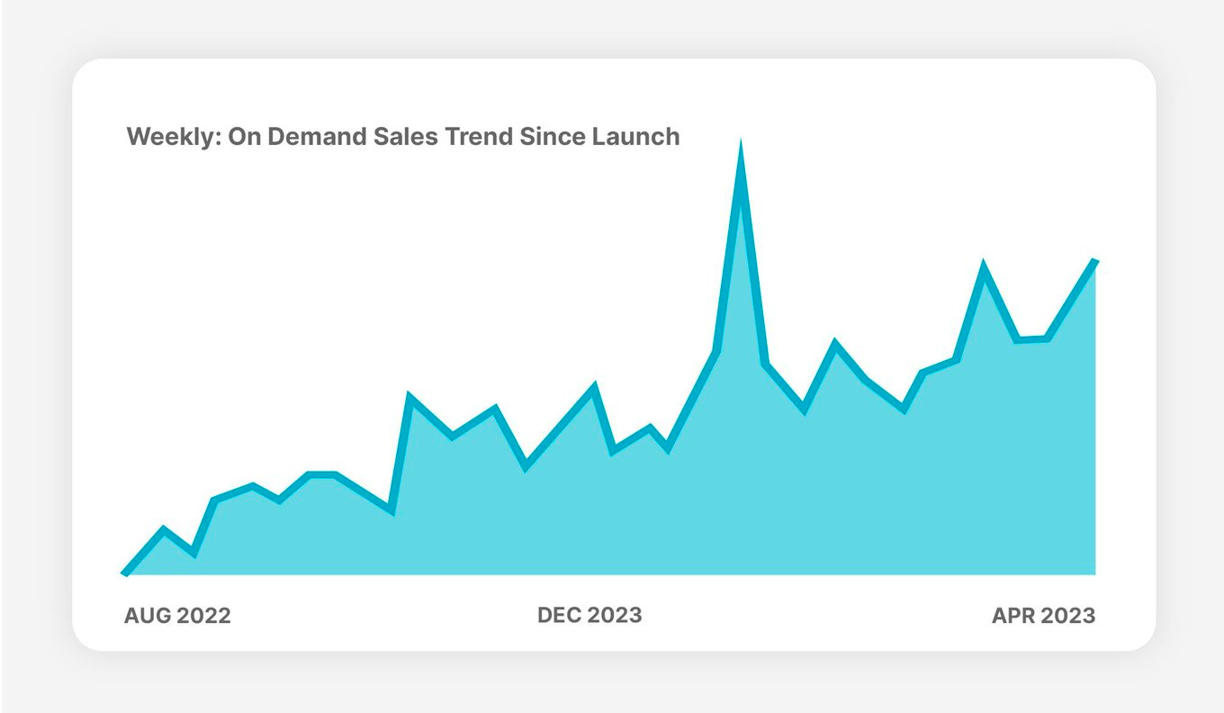Screen dimensions: 1224x713
Task: Click the word Weekly in the title
Action: coord(165,137)
